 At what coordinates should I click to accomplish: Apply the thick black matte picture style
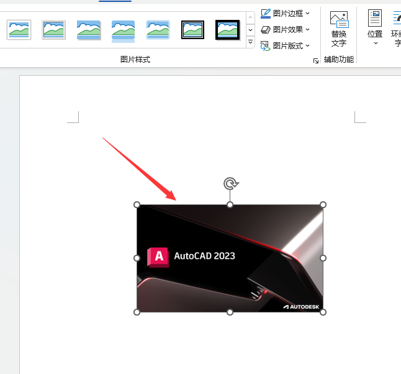click(x=228, y=30)
